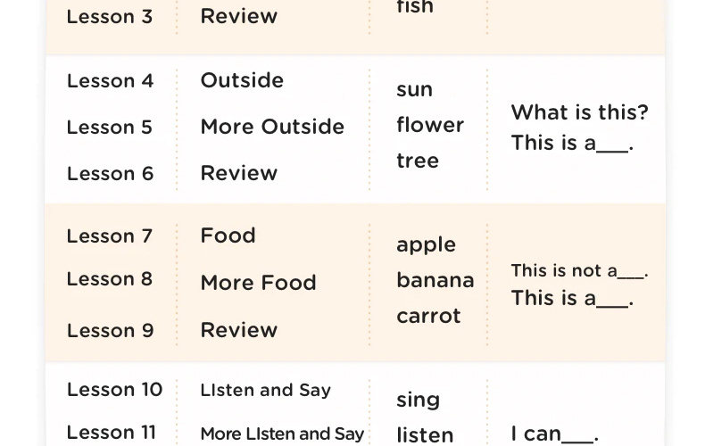Open the More Listen and Say lesson

(x=282, y=434)
